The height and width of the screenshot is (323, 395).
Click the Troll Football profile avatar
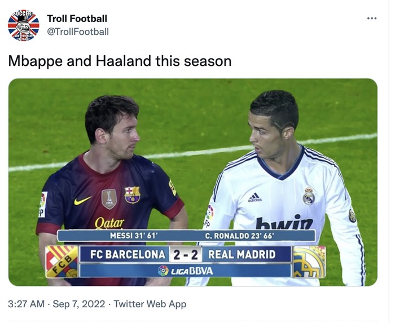point(24,25)
